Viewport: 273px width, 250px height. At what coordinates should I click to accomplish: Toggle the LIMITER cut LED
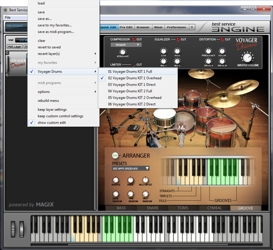tap(133, 65)
